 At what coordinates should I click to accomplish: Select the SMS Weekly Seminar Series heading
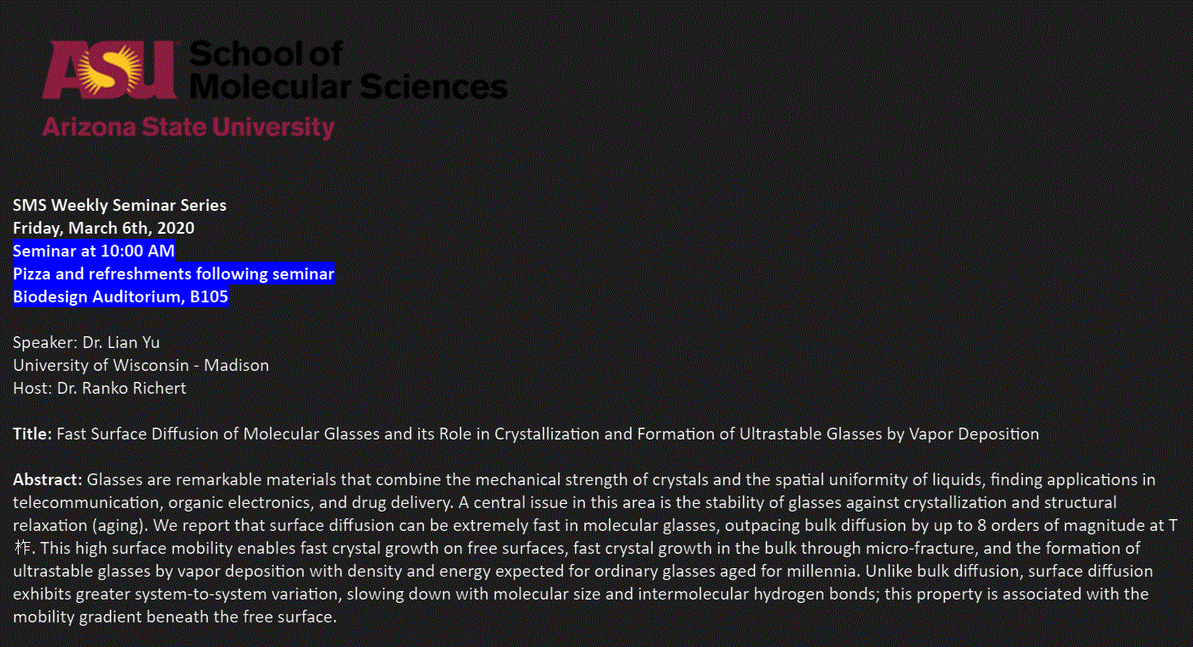coord(119,205)
